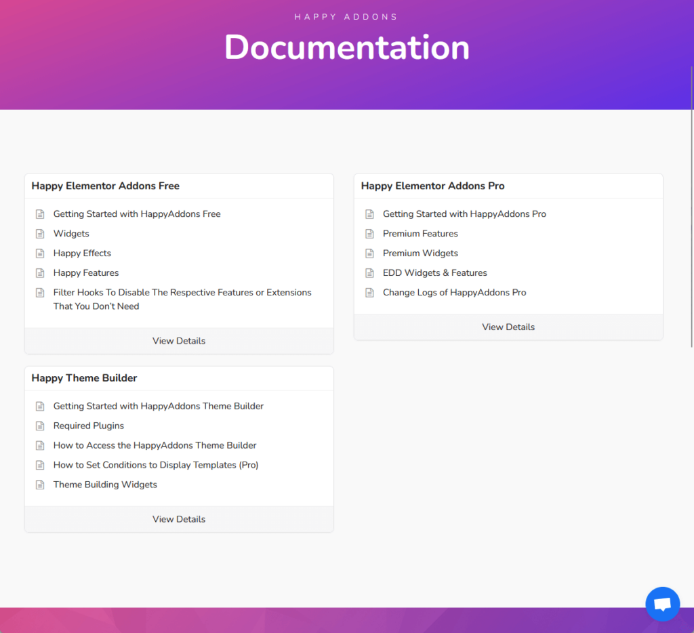This screenshot has height=633, width=694.
Task: Click the Happy Theme Builder heading
Action: click(x=84, y=378)
